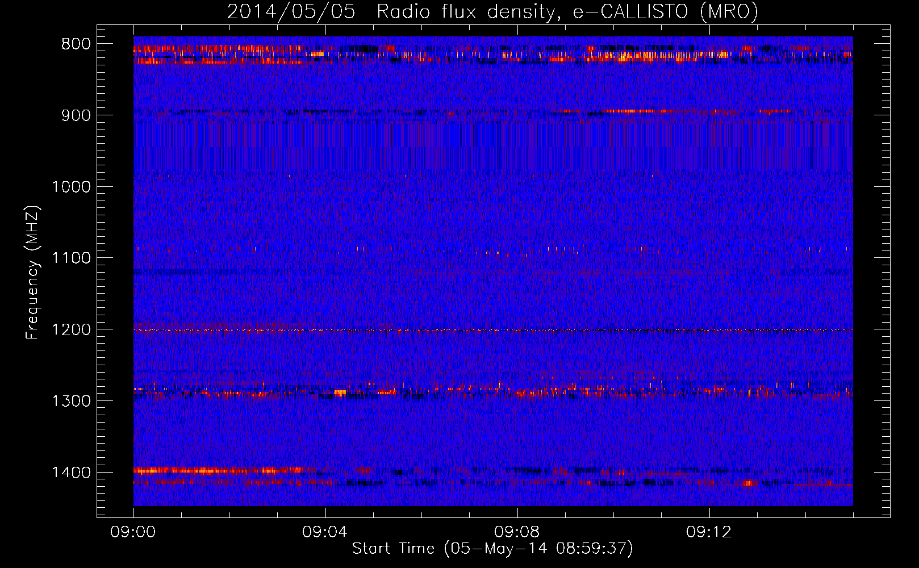Image resolution: width=919 pixels, height=568 pixels.
Task: Click the 800 frequency tick label
Action: [77, 44]
